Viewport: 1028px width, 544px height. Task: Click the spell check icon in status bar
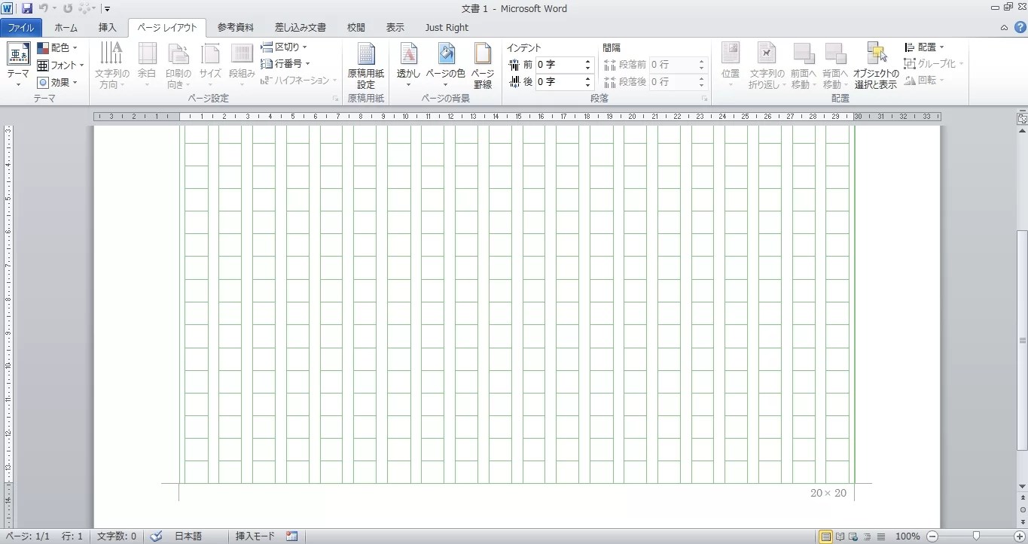pyautogui.click(x=157, y=536)
